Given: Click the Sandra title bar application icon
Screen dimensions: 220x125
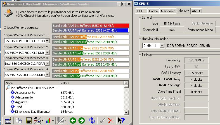Looking at the screenshot, I should click(4, 4).
